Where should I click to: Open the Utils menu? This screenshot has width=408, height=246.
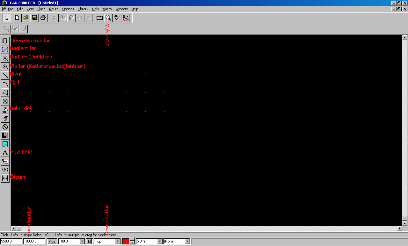pos(96,9)
